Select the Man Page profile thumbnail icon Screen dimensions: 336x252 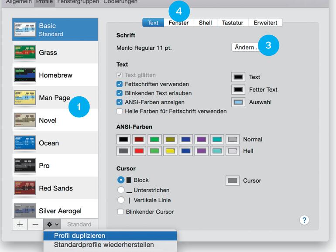tap(25, 97)
